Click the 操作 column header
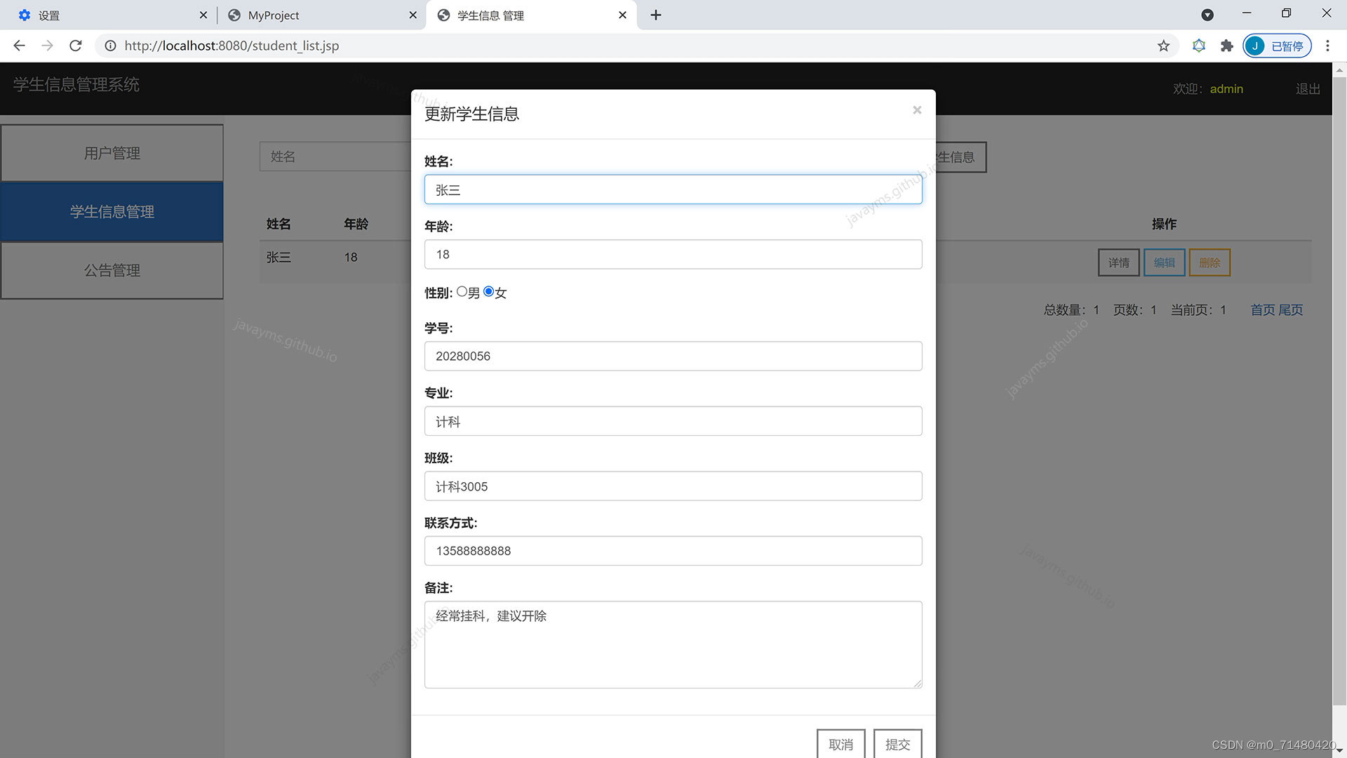The image size is (1347, 758). pos(1164,224)
